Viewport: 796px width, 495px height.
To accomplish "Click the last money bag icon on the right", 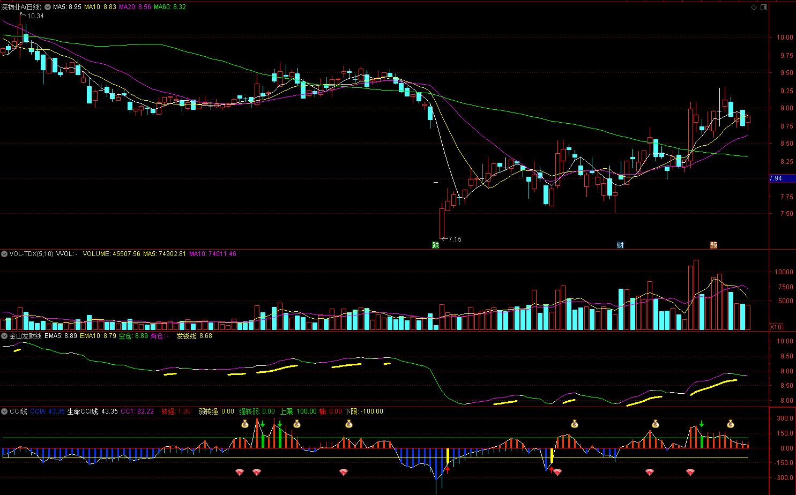I will (731, 424).
